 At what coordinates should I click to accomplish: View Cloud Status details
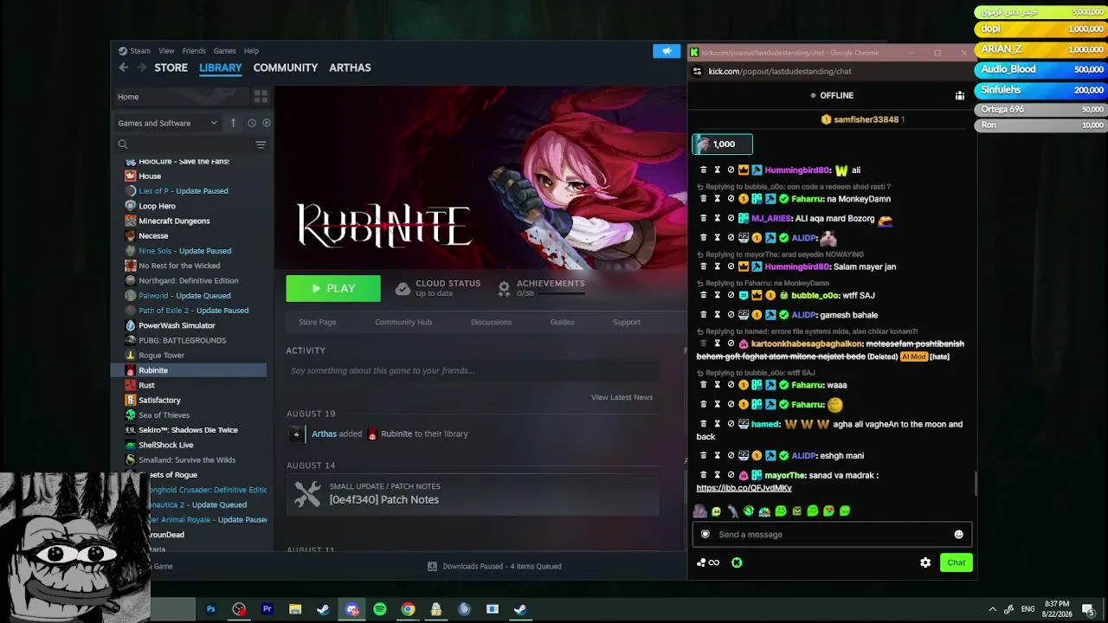pos(437,288)
